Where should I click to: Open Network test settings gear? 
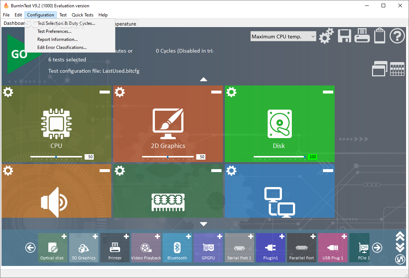231,171
